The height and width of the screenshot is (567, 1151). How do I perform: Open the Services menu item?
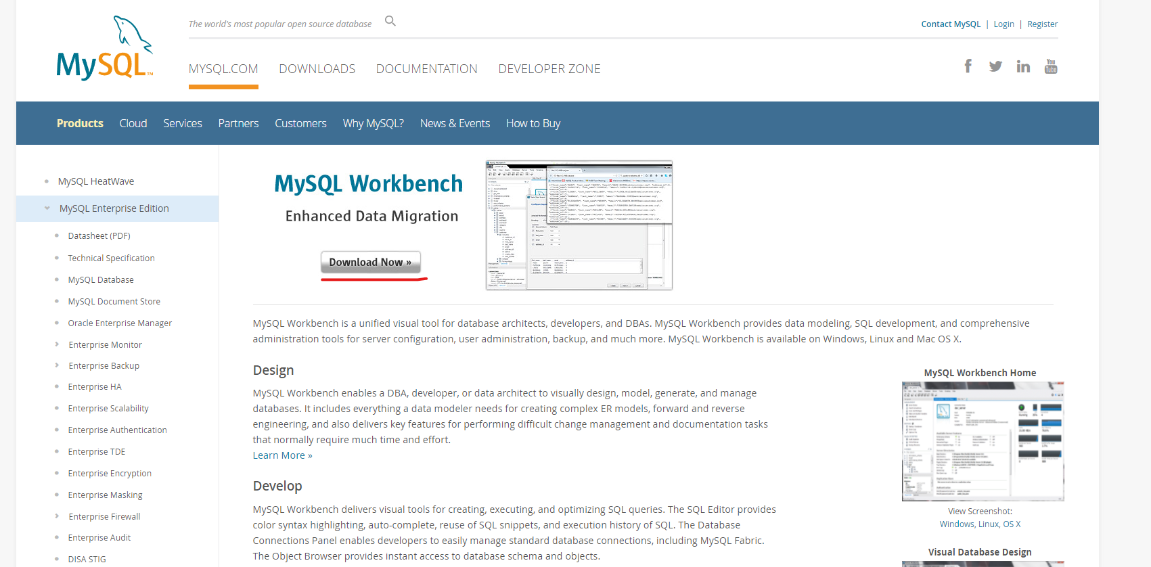[x=183, y=123]
